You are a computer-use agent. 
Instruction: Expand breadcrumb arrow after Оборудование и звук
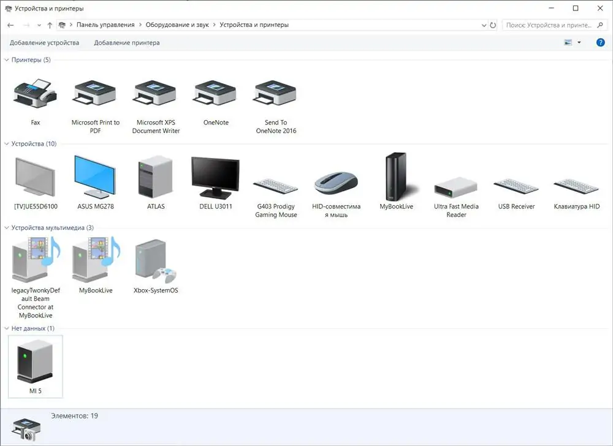click(214, 25)
